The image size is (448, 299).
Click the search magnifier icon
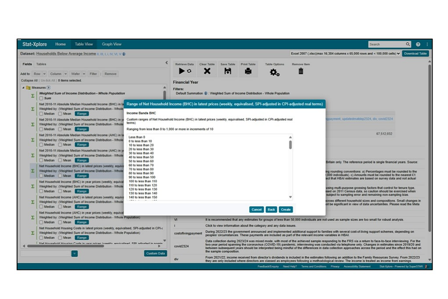(408, 44)
